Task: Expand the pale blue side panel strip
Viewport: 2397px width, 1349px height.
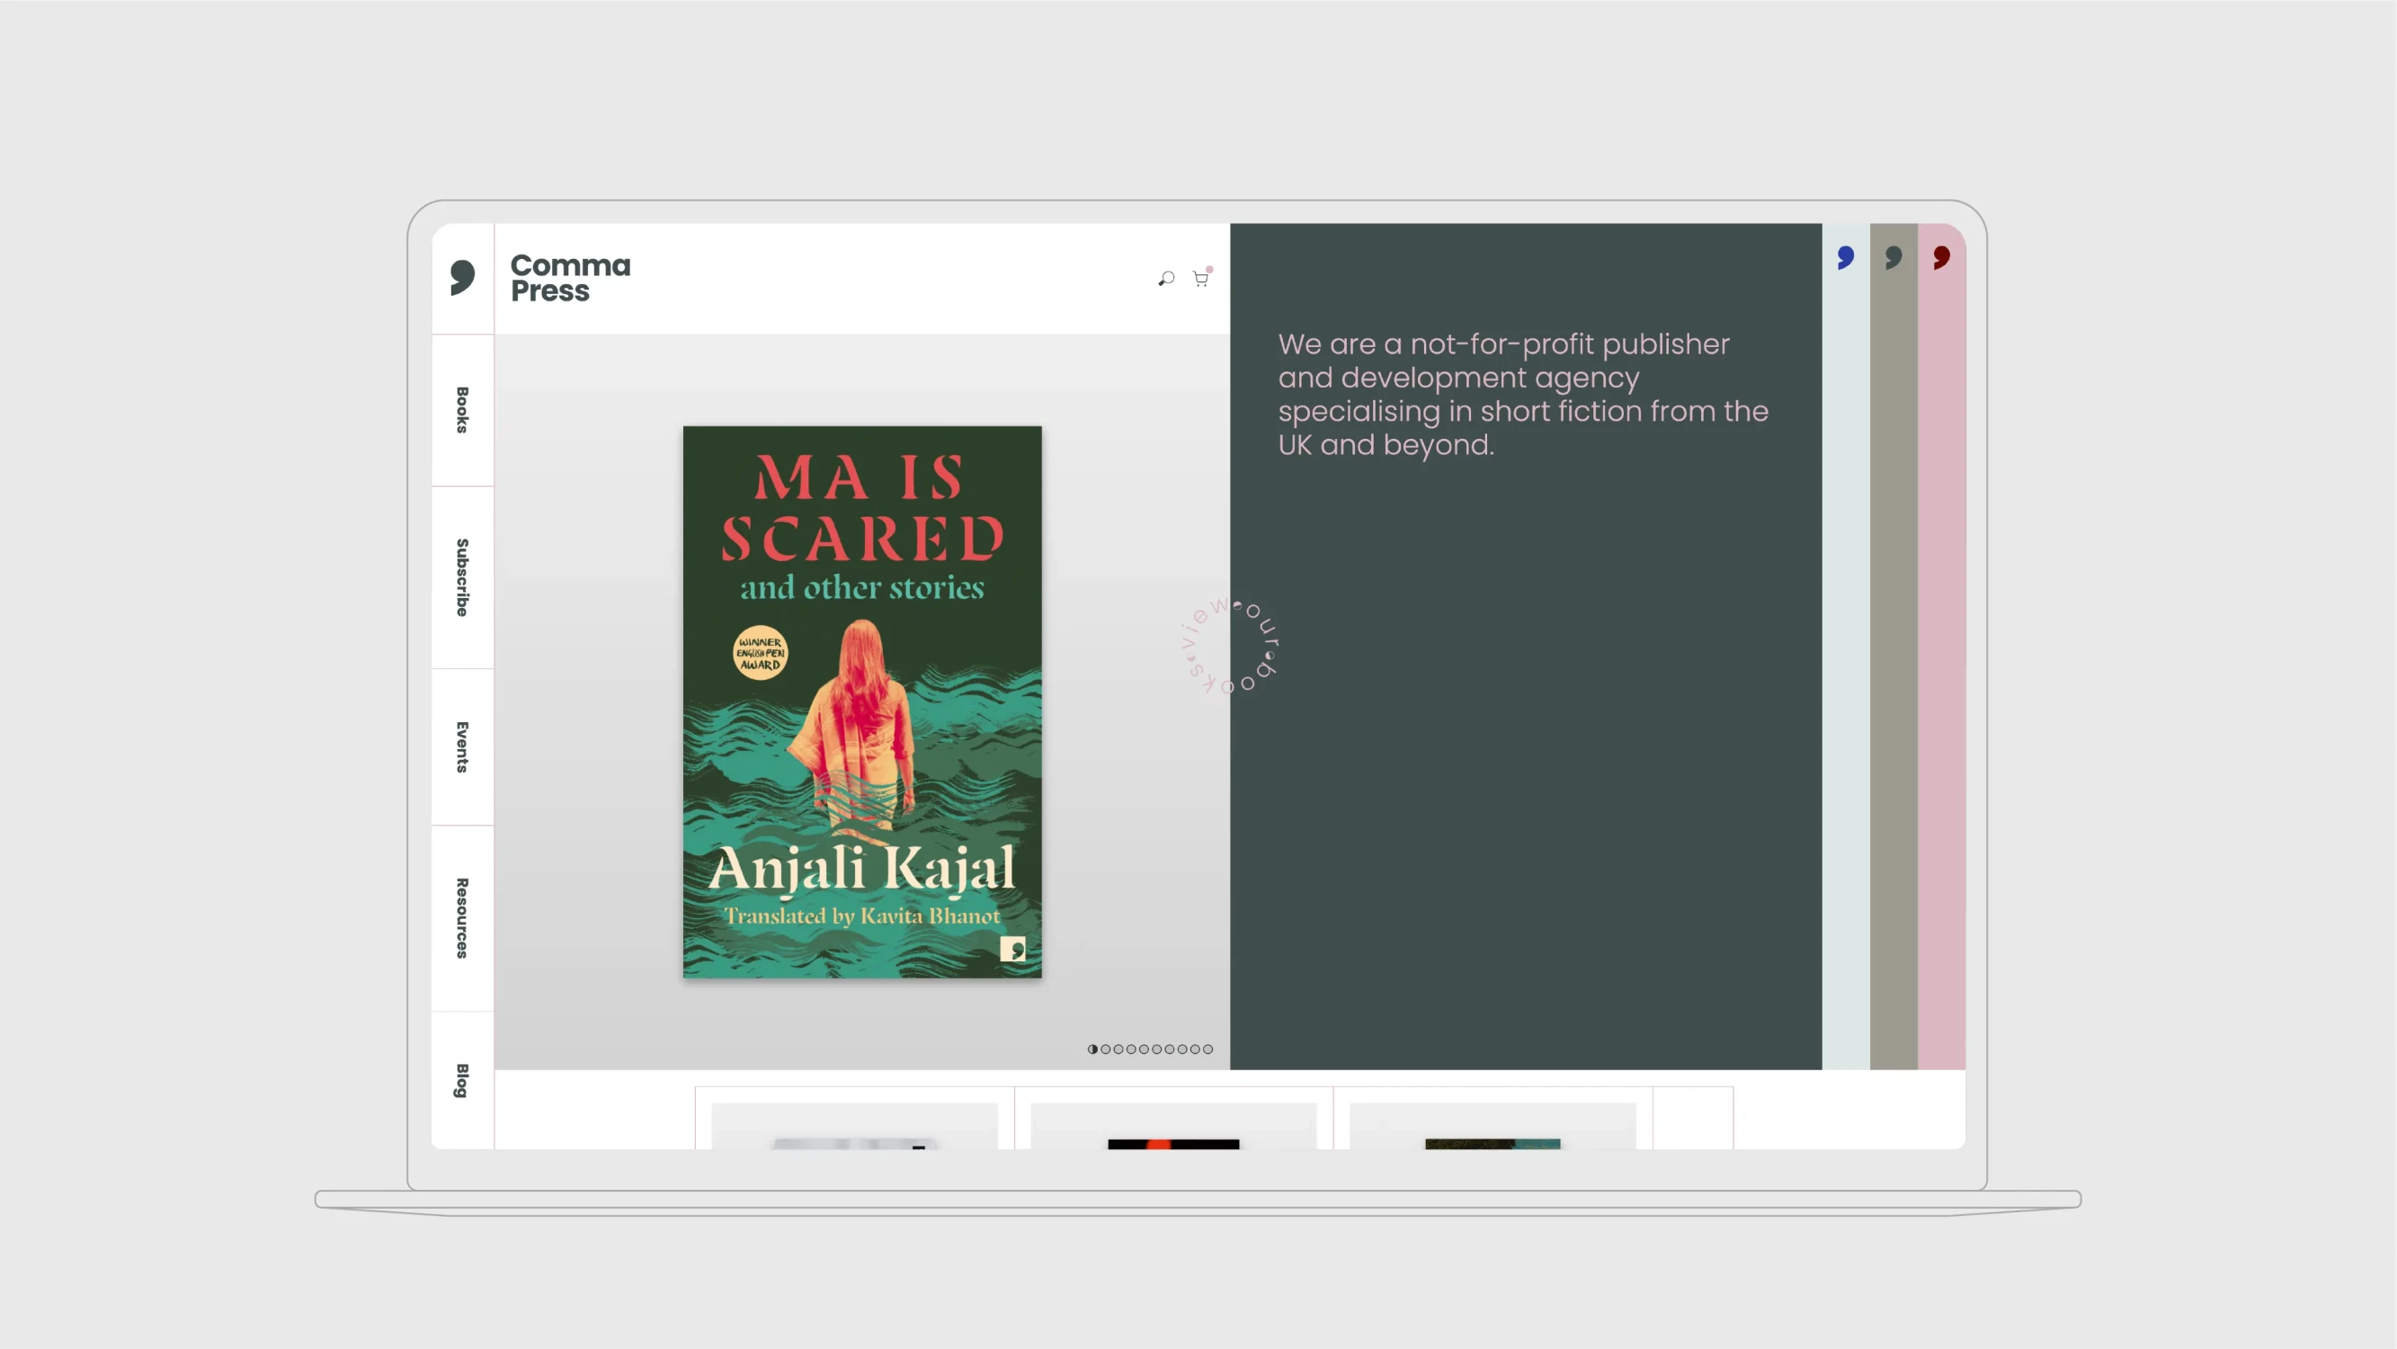Action: click(1845, 652)
